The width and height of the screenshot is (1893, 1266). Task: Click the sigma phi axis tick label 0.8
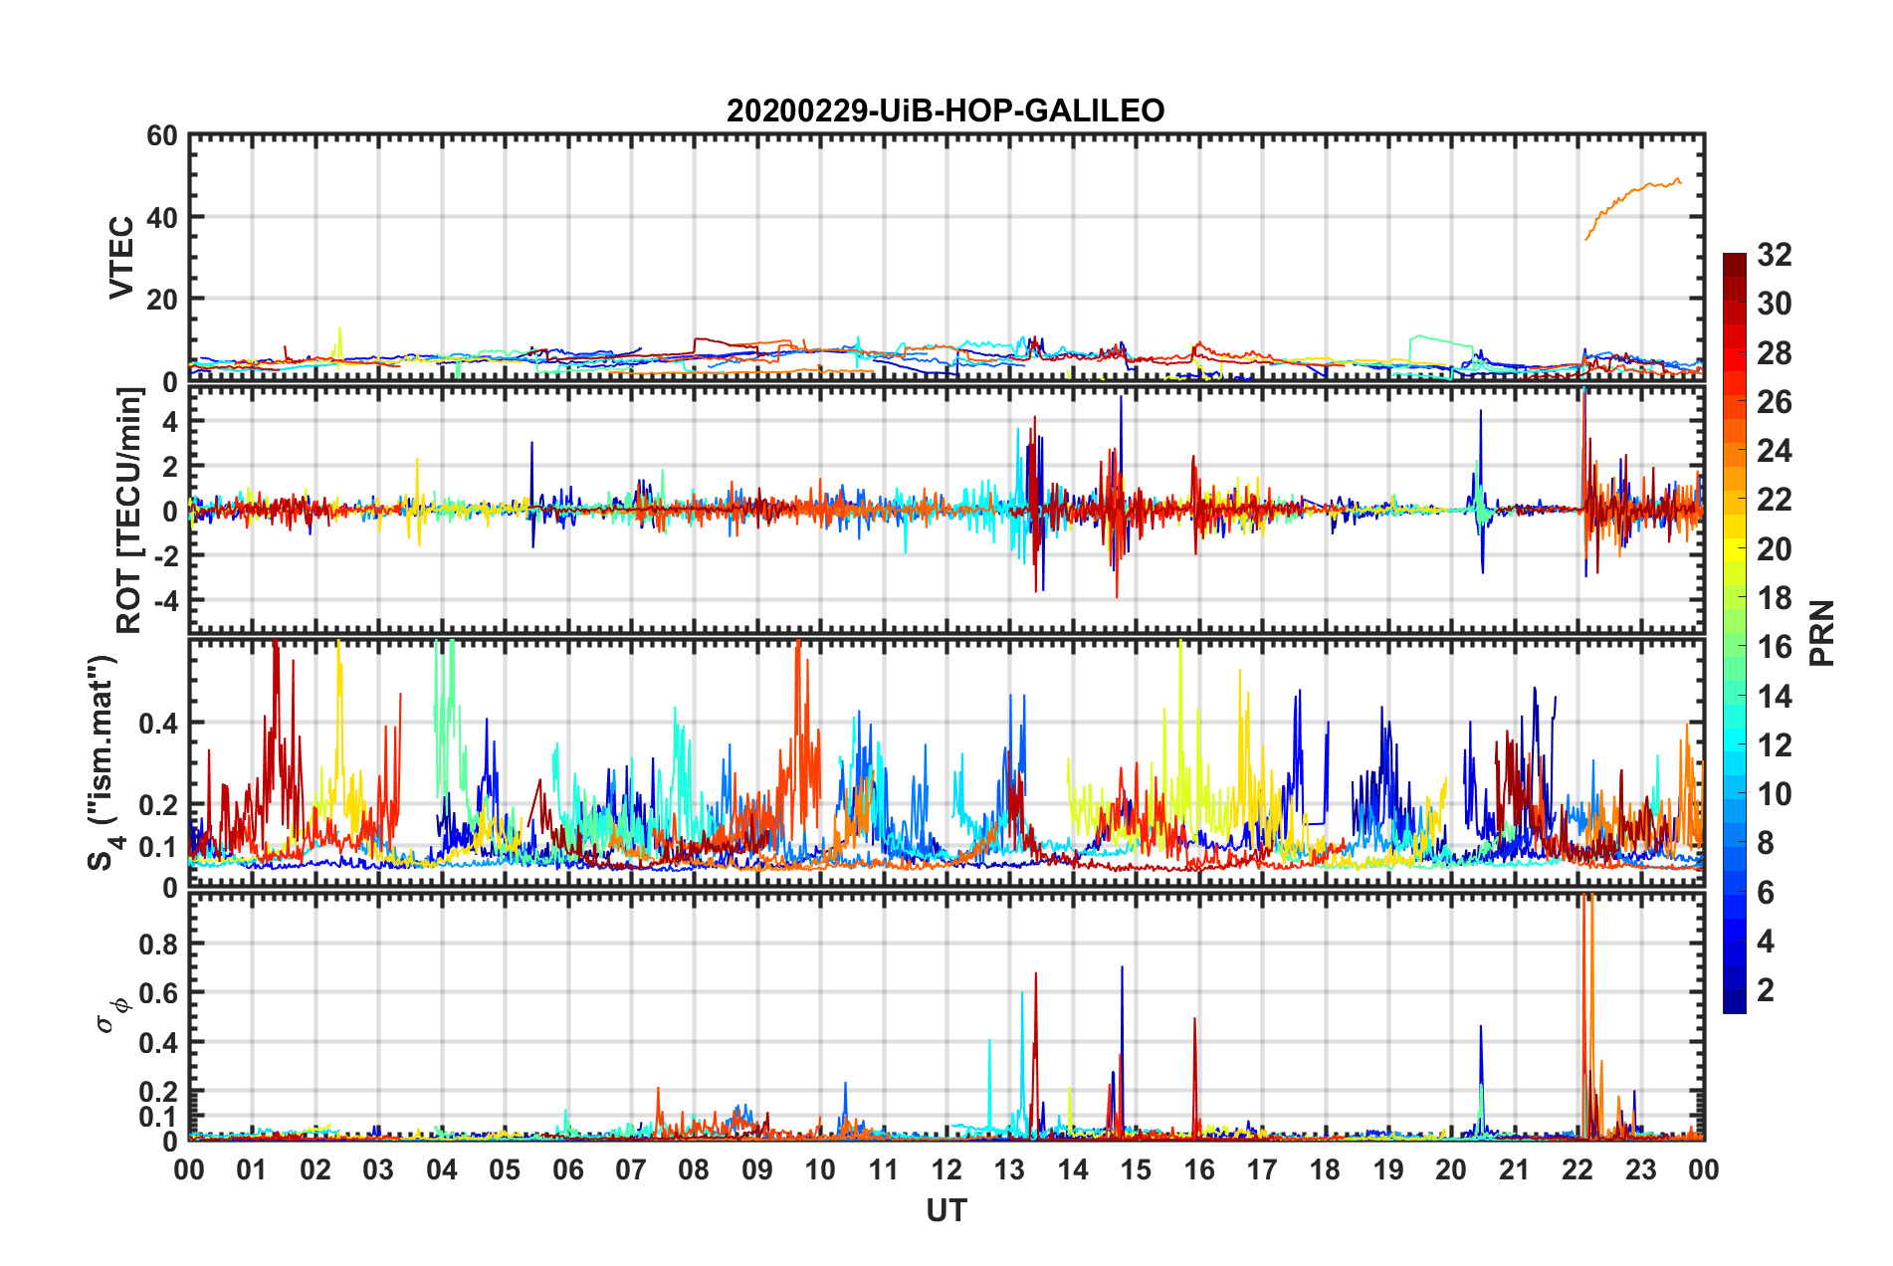158,944
